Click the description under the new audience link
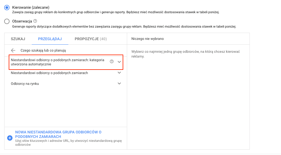Screen dimensions: 281x155 [x=70, y=143]
